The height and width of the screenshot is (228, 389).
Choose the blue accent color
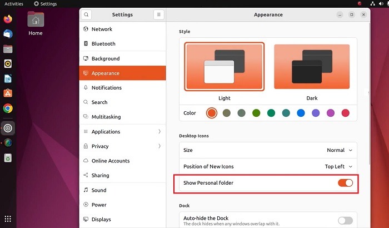tap(301, 113)
